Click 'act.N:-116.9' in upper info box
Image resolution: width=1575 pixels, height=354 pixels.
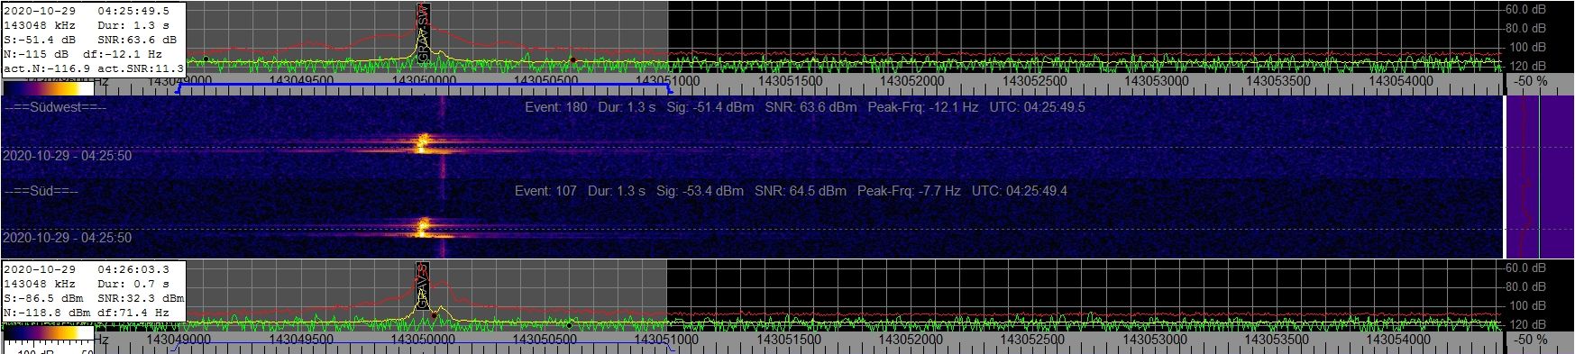click(47, 68)
